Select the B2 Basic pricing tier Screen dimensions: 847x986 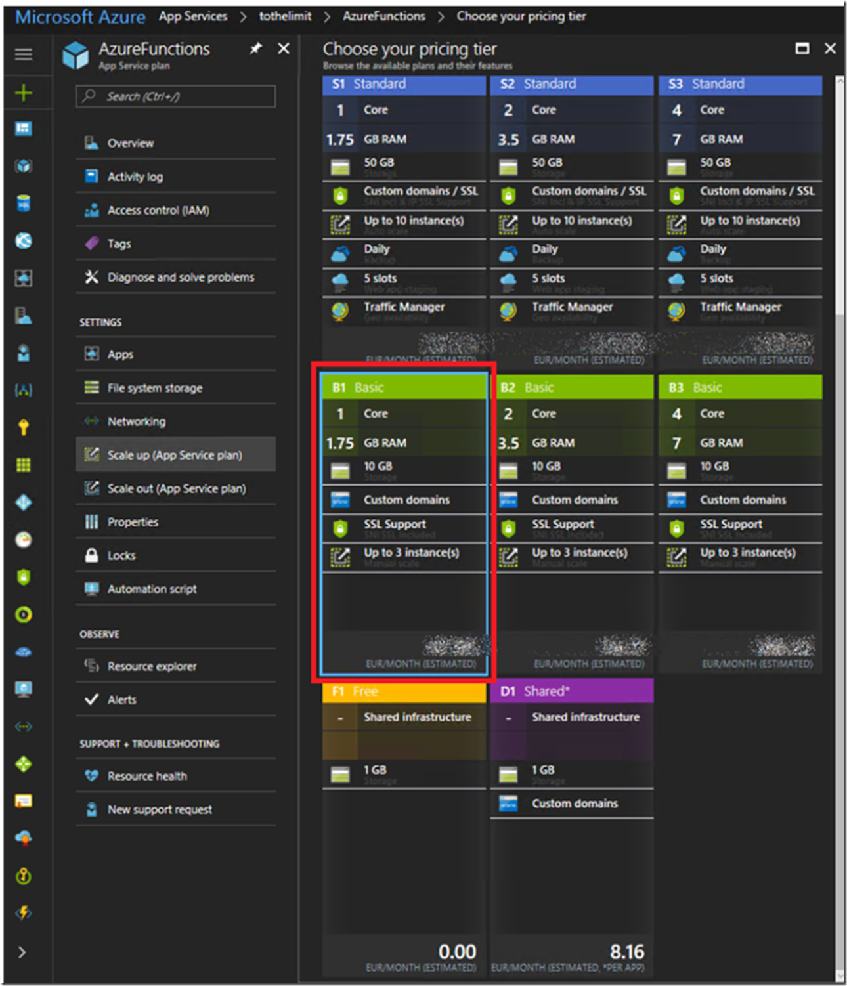pyautogui.click(x=572, y=525)
